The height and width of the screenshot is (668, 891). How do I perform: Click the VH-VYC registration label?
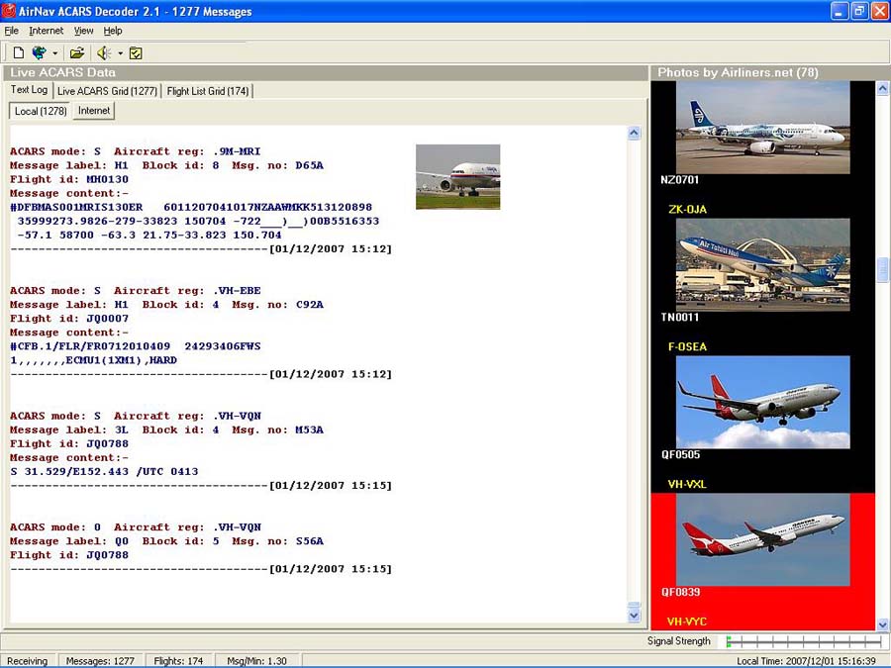(687, 621)
